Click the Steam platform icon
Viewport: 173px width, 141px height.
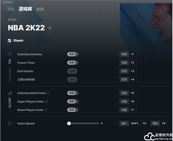pyautogui.click(x=10, y=41)
